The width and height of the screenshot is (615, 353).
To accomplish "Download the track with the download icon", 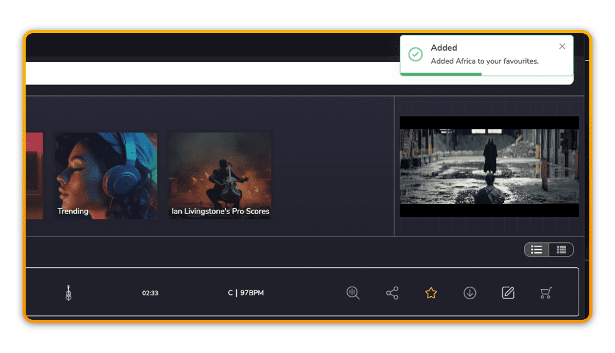I will pyautogui.click(x=470, y=293).
